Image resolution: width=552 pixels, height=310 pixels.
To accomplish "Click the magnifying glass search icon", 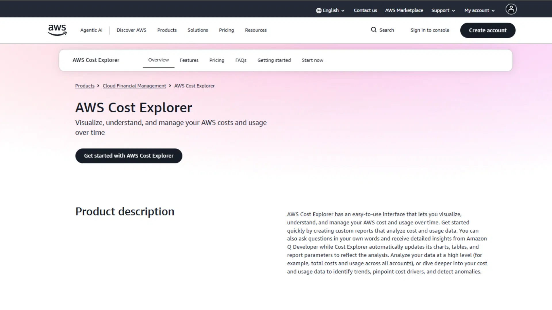I will [x=373, y=30].
